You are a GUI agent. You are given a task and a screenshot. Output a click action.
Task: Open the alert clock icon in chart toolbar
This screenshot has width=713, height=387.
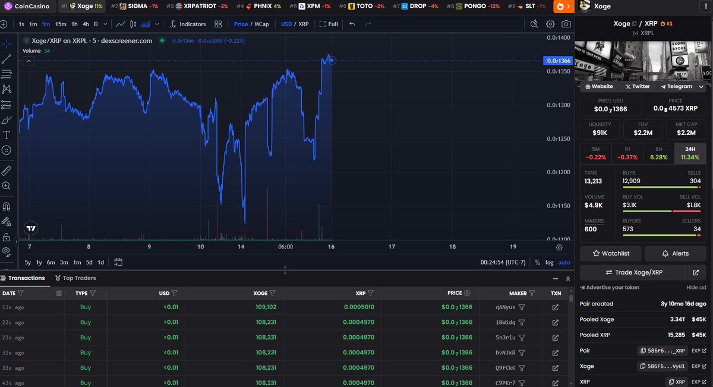(x=534, y=24)
